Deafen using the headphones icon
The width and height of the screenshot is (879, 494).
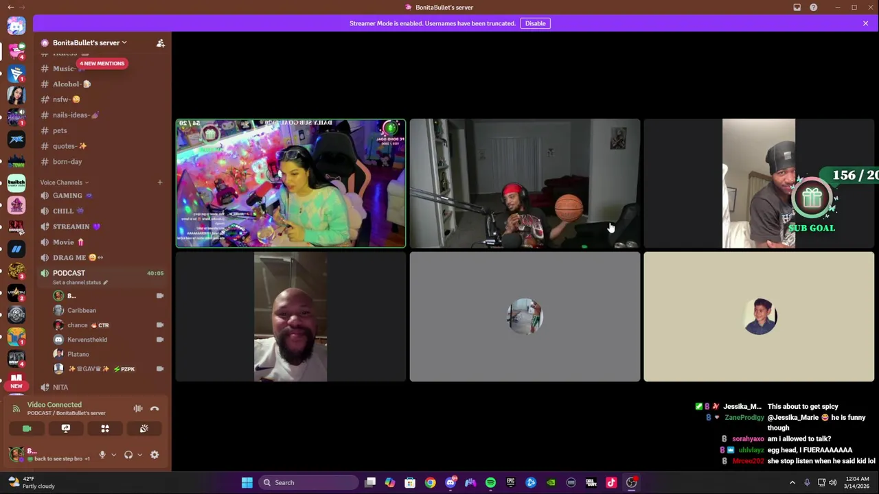point(128,455)
